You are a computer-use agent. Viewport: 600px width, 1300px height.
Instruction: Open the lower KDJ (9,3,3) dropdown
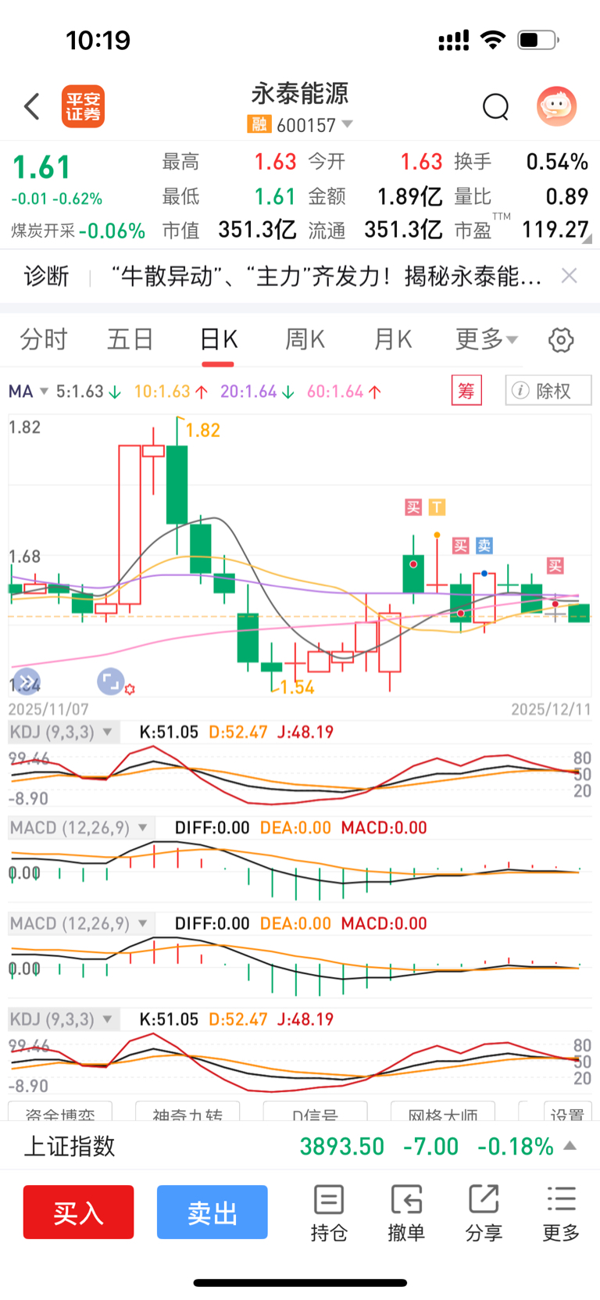click(x=64, y=1019)
